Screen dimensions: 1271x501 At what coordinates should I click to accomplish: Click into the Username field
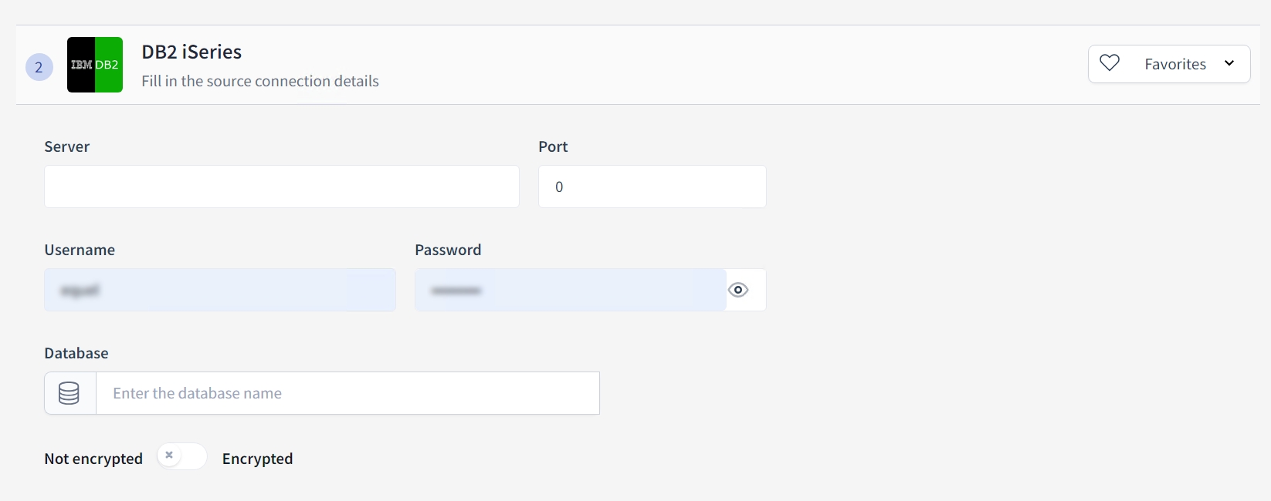coord(220,290)
